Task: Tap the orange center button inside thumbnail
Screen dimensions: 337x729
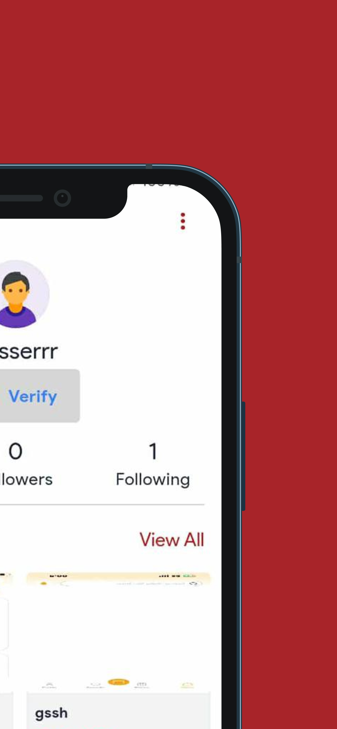Action: click(118, 682)
